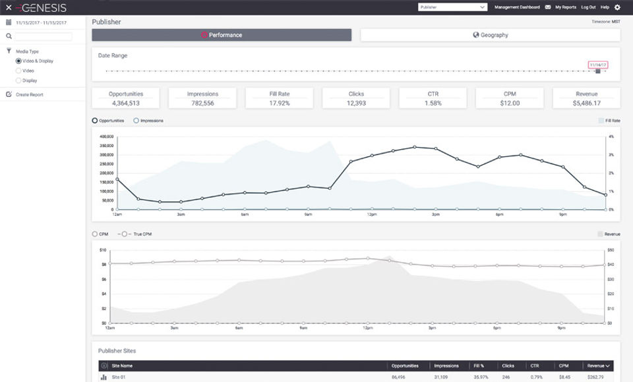The image size is (633, 382).
Task: Sort by the Site Name column header
Action: click(x=122, y=366)
